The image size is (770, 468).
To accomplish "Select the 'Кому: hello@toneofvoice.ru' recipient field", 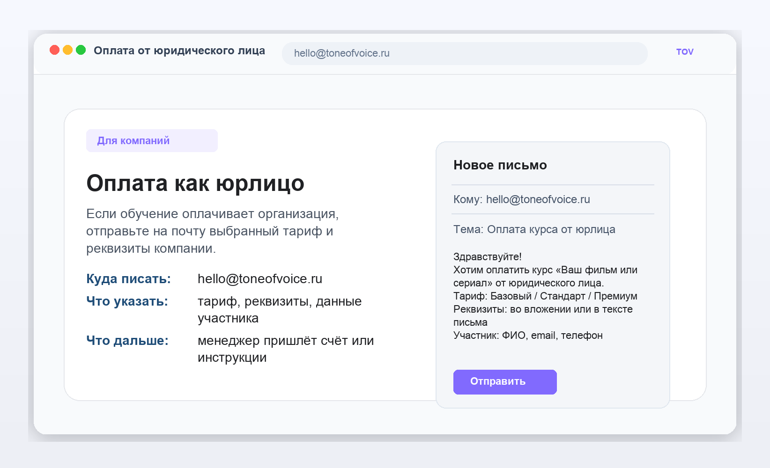I will point(553,199).
